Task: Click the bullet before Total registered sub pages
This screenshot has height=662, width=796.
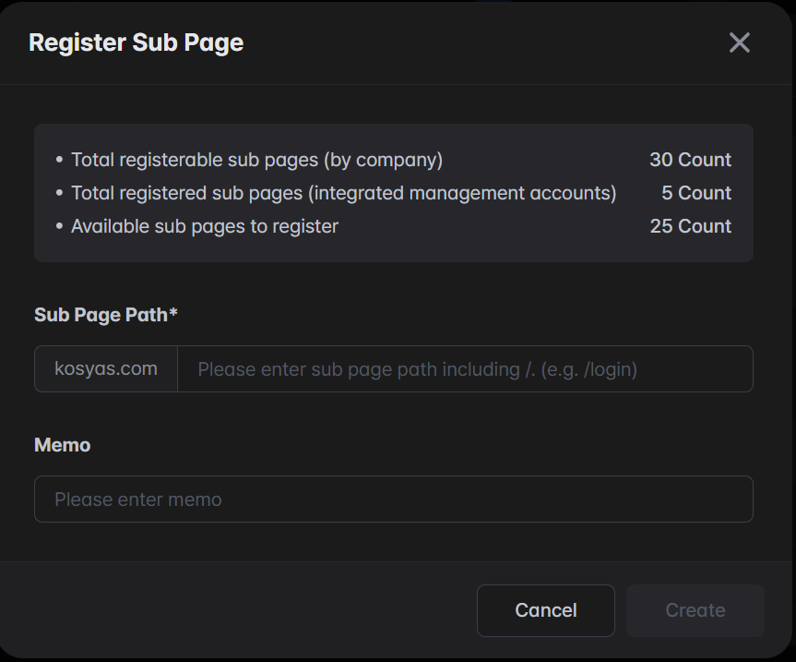Action: coord(59,193)
